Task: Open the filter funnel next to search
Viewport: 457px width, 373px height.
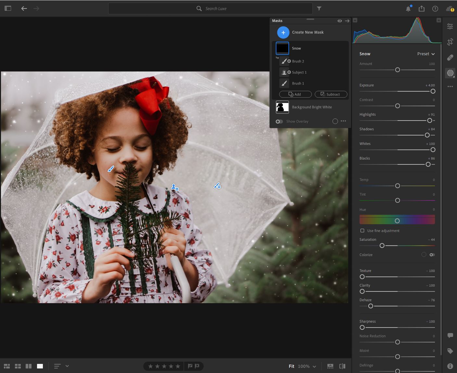Action: 319,9
